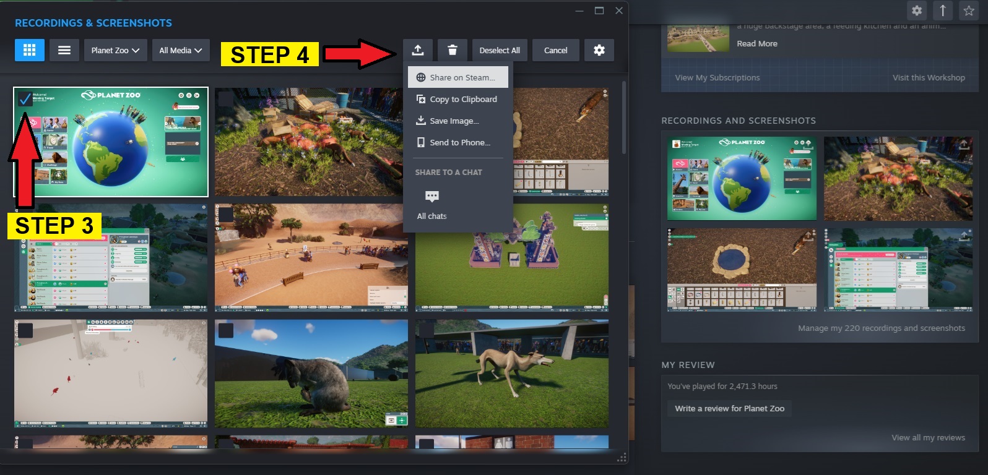The image size is (988, 475).
Task: Delete selected screenshot with trash icon
Action: 453,50
